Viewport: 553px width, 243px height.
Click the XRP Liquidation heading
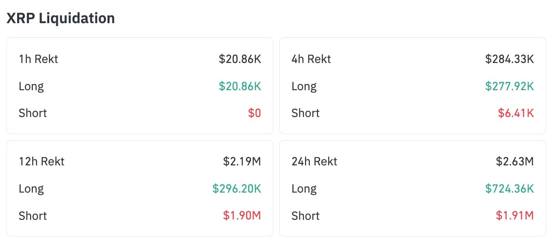pos(61,18)
